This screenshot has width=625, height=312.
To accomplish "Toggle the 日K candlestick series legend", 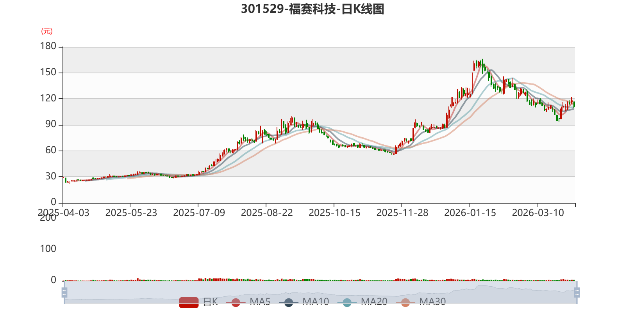I will (198, 302).
